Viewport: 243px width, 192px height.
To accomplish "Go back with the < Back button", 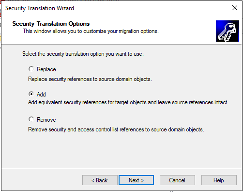I will [100, 180].
